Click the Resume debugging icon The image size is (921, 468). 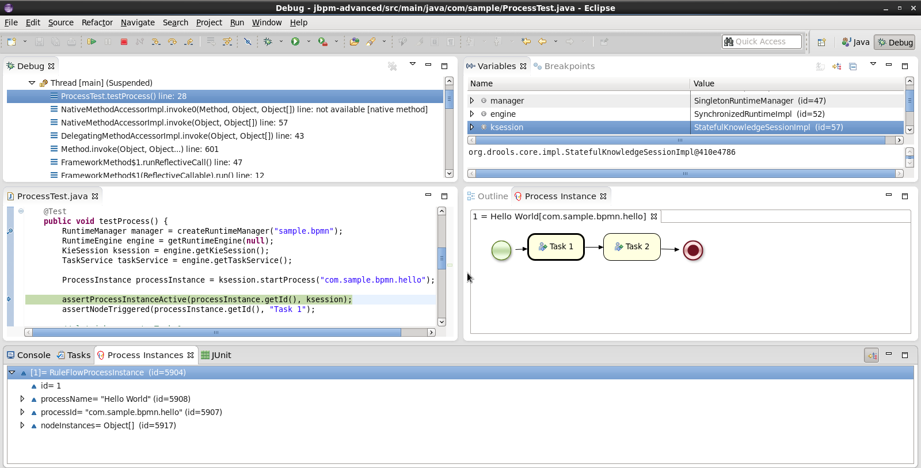click(x=92, y=41)
